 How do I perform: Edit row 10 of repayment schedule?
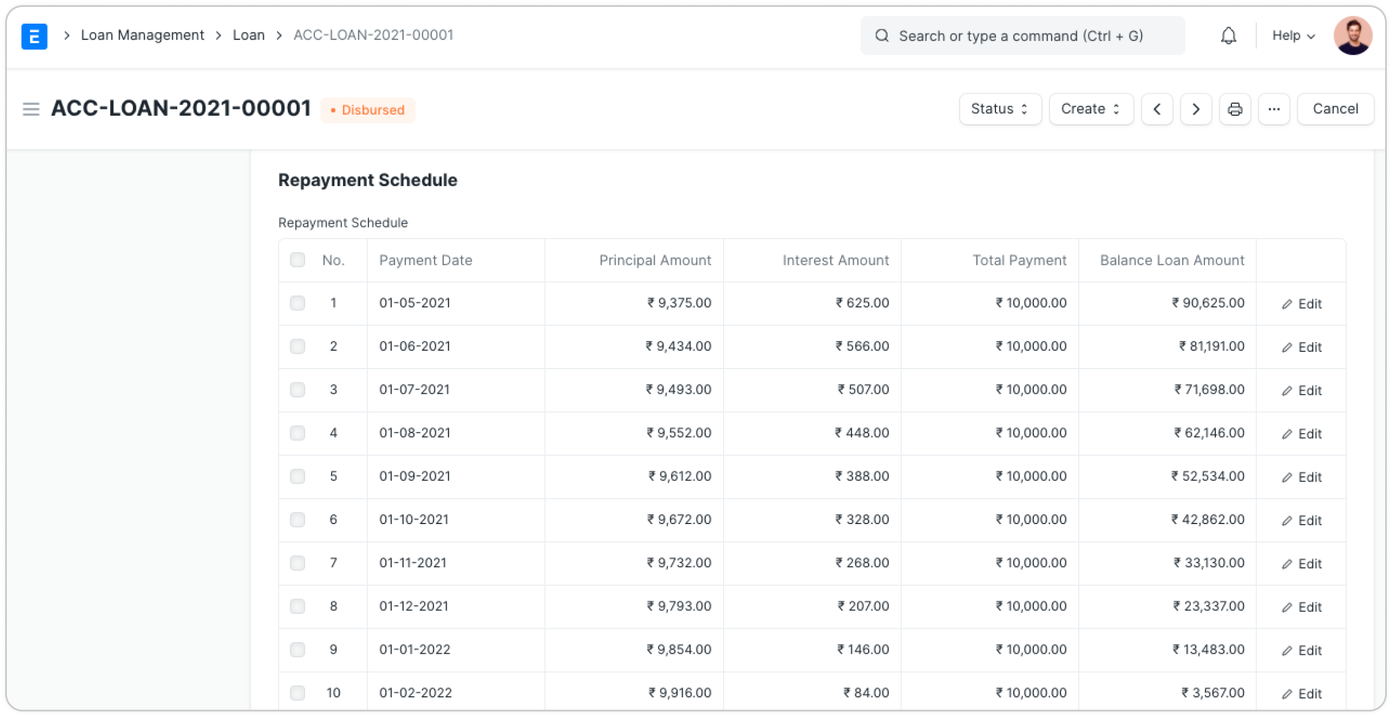(1301, 693)
